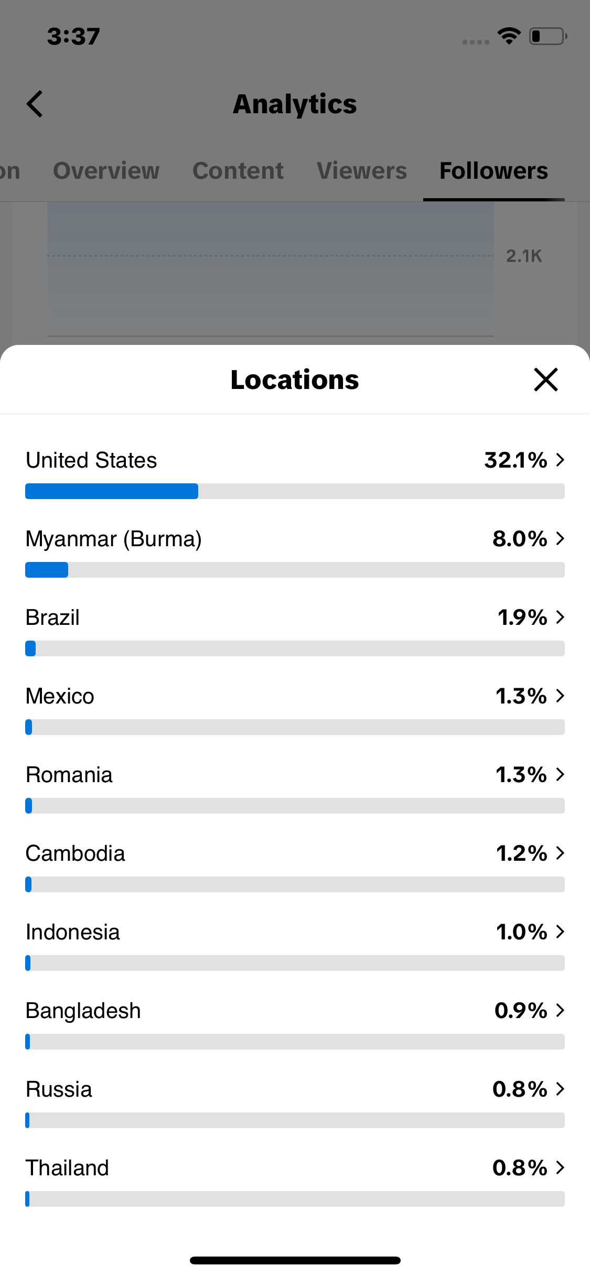Expand United States chevron arrow

point(560,460)
